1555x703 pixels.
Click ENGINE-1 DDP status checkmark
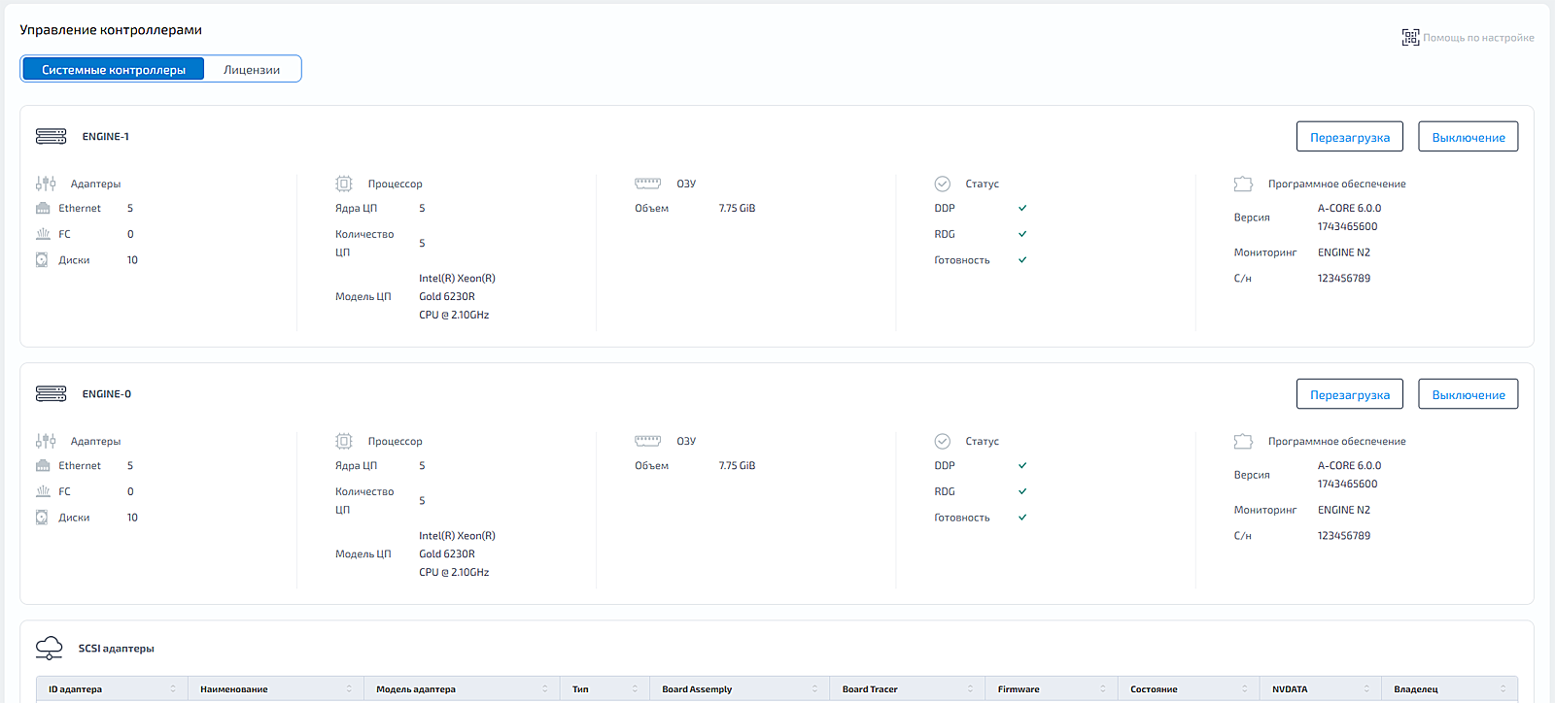tap(1022, 208)
